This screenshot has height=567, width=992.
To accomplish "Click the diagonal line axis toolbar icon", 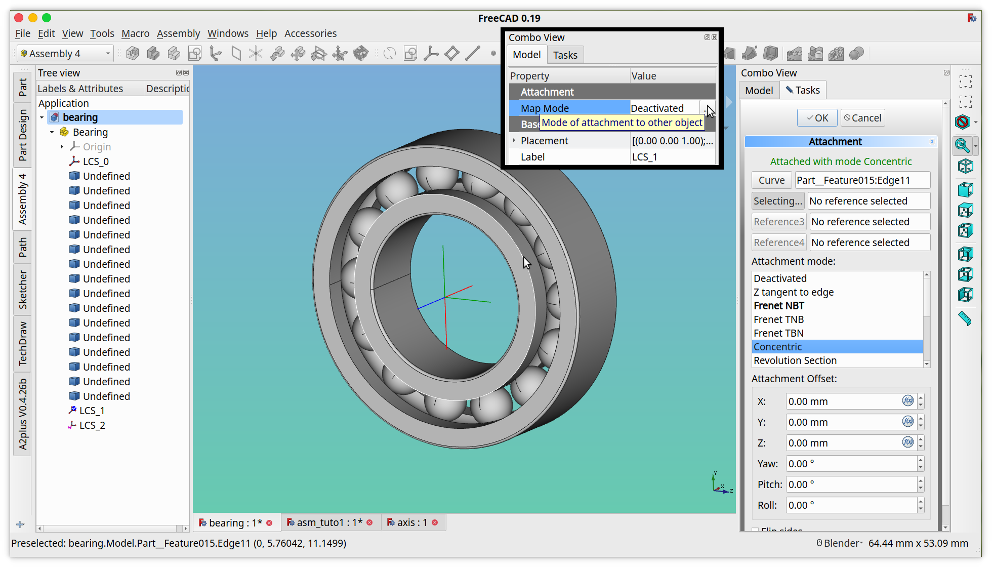I will coord(473,53).
